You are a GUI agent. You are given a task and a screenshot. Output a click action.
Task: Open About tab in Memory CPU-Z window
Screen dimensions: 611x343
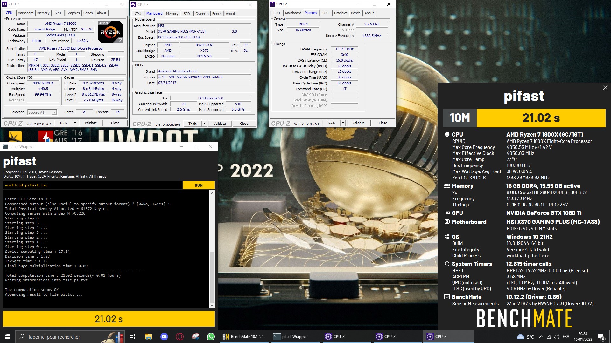click(369, 13)
